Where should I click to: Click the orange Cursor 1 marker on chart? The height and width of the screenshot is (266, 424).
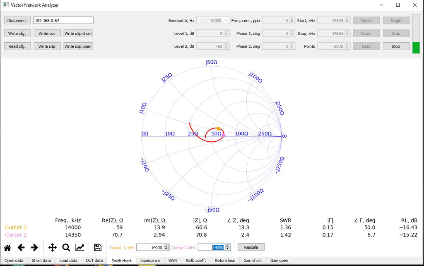pos(218,129)
